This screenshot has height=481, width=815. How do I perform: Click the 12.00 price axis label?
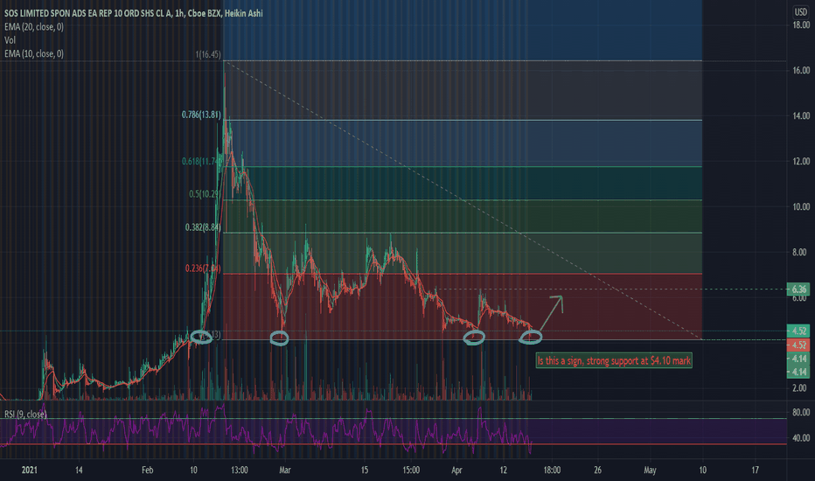(801, 161)
